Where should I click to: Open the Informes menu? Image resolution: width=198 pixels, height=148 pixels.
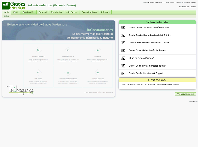(x=105, y=12)
